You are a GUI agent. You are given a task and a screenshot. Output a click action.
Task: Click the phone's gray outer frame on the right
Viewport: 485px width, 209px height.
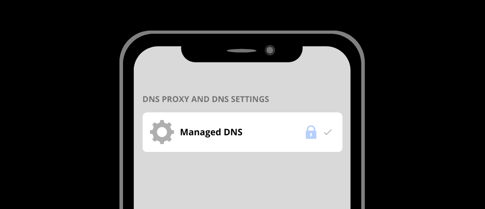click(x=363, y=139)
